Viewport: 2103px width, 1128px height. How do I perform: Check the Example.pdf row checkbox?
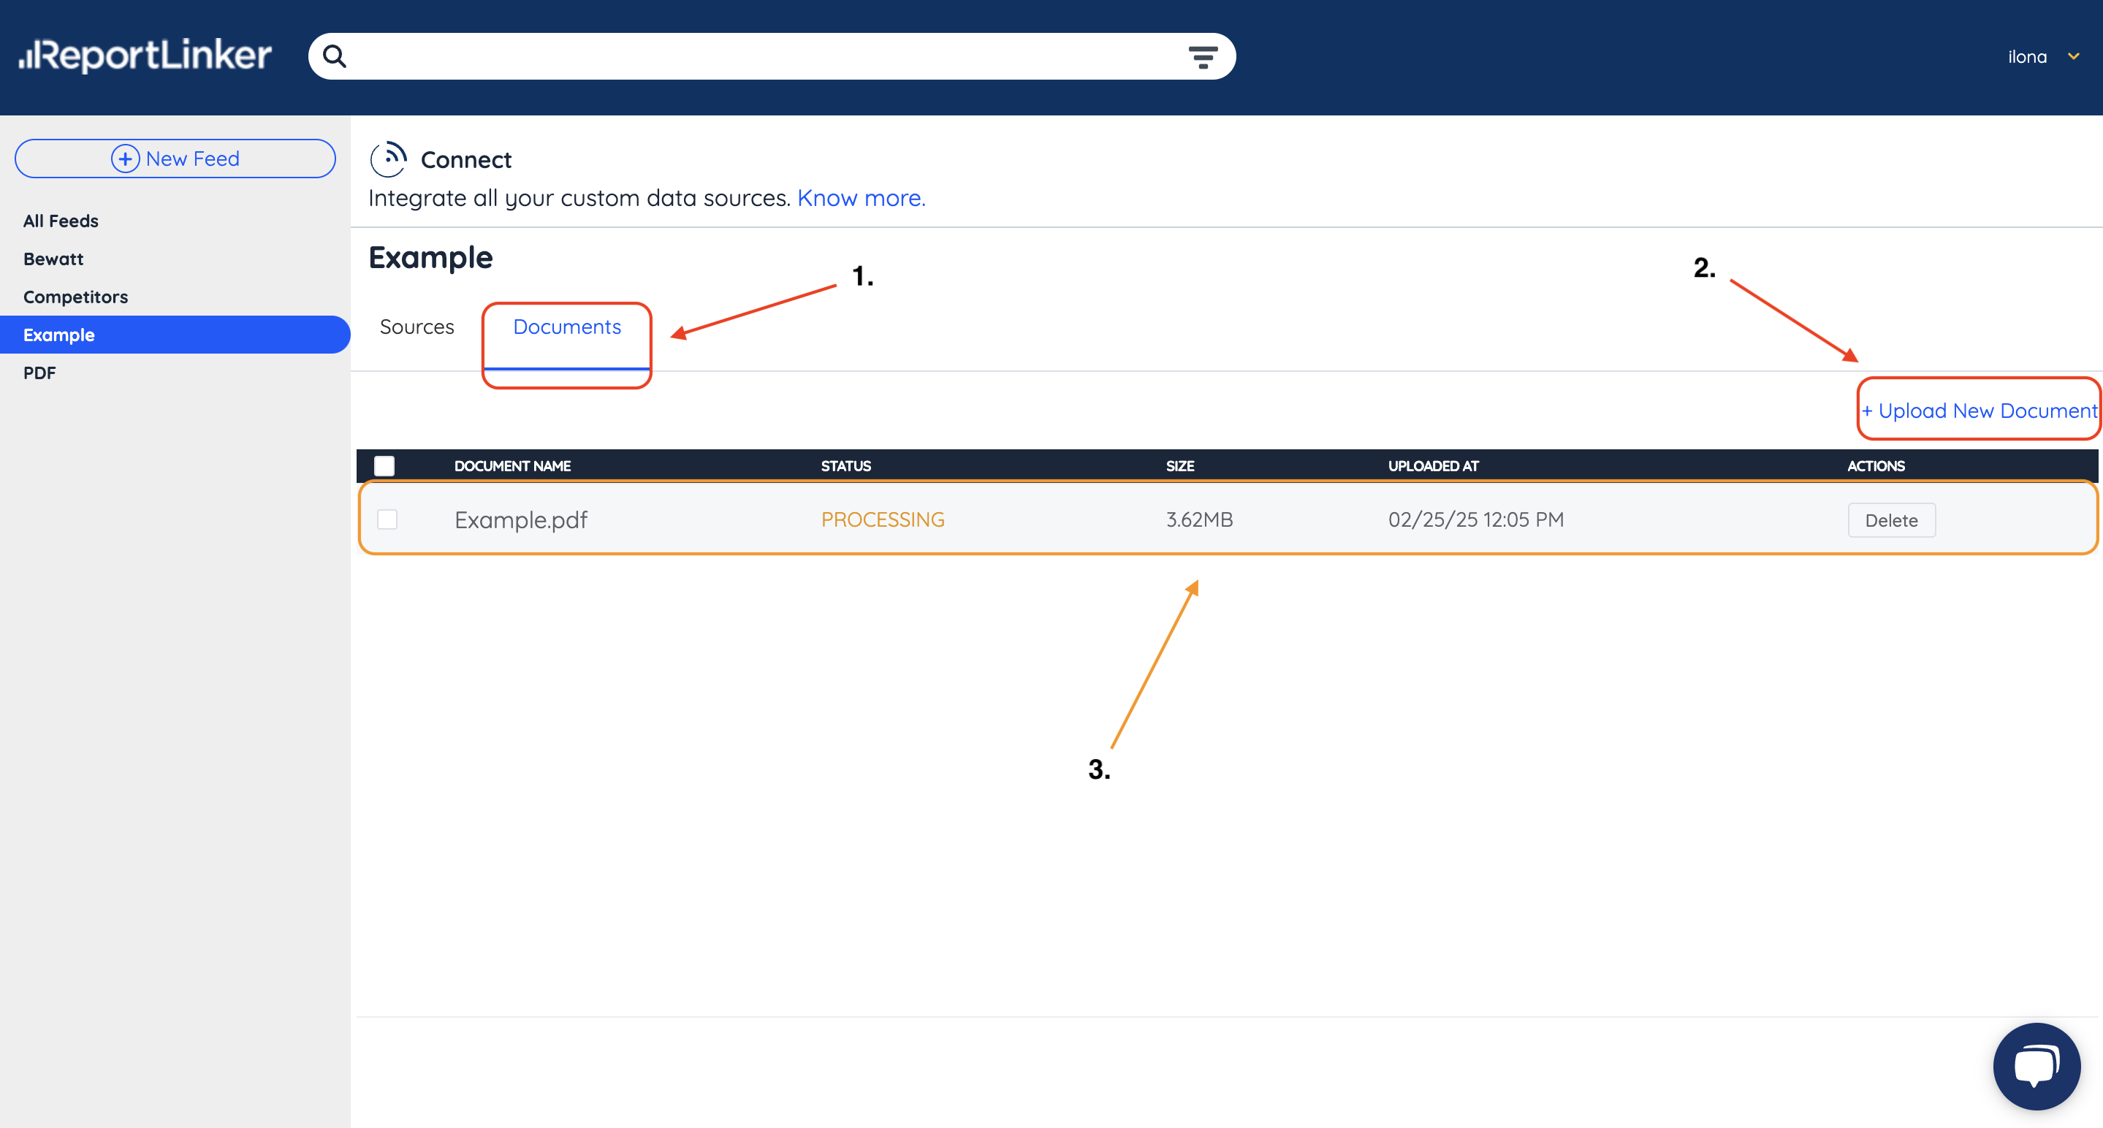(x=387, y=519)
